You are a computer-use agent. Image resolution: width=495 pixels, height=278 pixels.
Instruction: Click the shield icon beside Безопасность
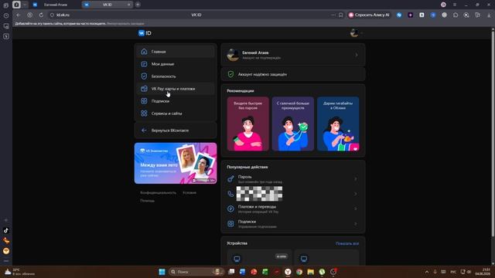[144, 76]
